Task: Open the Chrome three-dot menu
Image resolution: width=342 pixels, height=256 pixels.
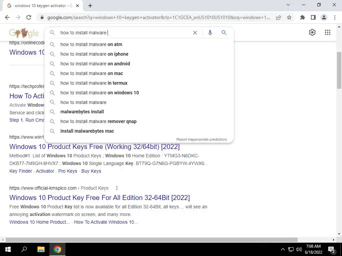Action: pos(335,17)
